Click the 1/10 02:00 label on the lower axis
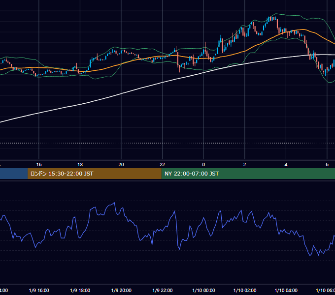Viewport: 335px width, 295px height. [x=245, y=290]
